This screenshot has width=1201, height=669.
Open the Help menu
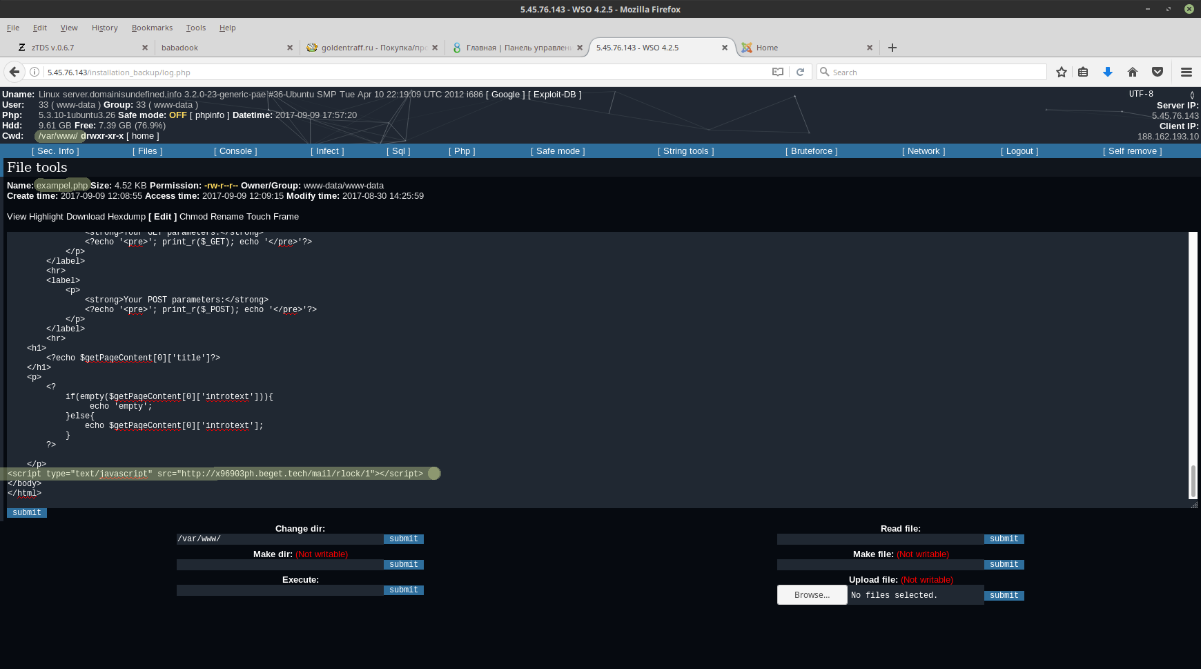coord(228,28)
